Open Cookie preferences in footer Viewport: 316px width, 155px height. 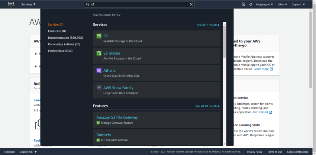pyautogui.click(x=298, y=152)
